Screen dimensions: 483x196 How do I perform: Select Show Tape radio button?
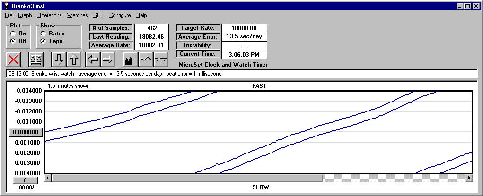pyautogui.click(x=52, y=41)
